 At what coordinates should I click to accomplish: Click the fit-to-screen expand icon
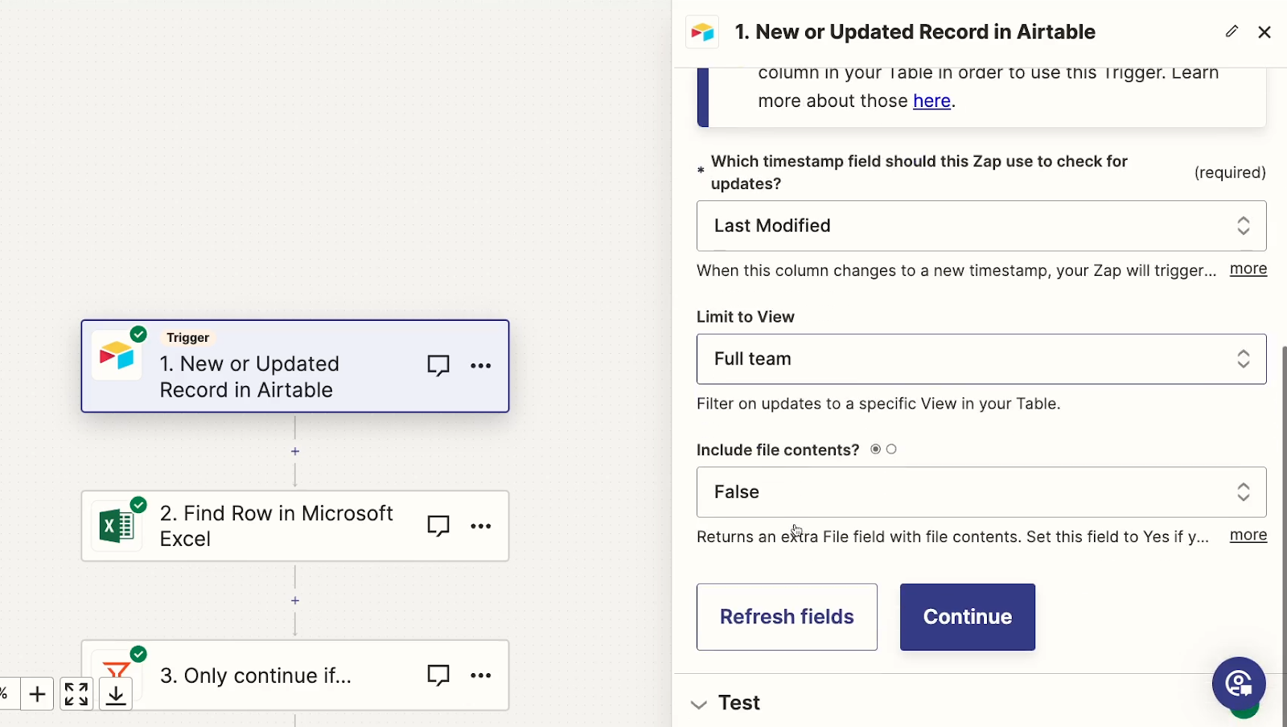(x=76, y=694)
